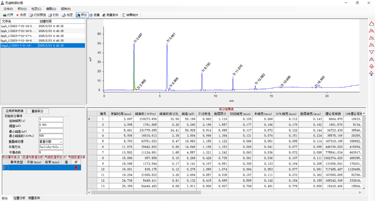
Task: Click the 重新积分 button
Action: [x=38, y=111]
